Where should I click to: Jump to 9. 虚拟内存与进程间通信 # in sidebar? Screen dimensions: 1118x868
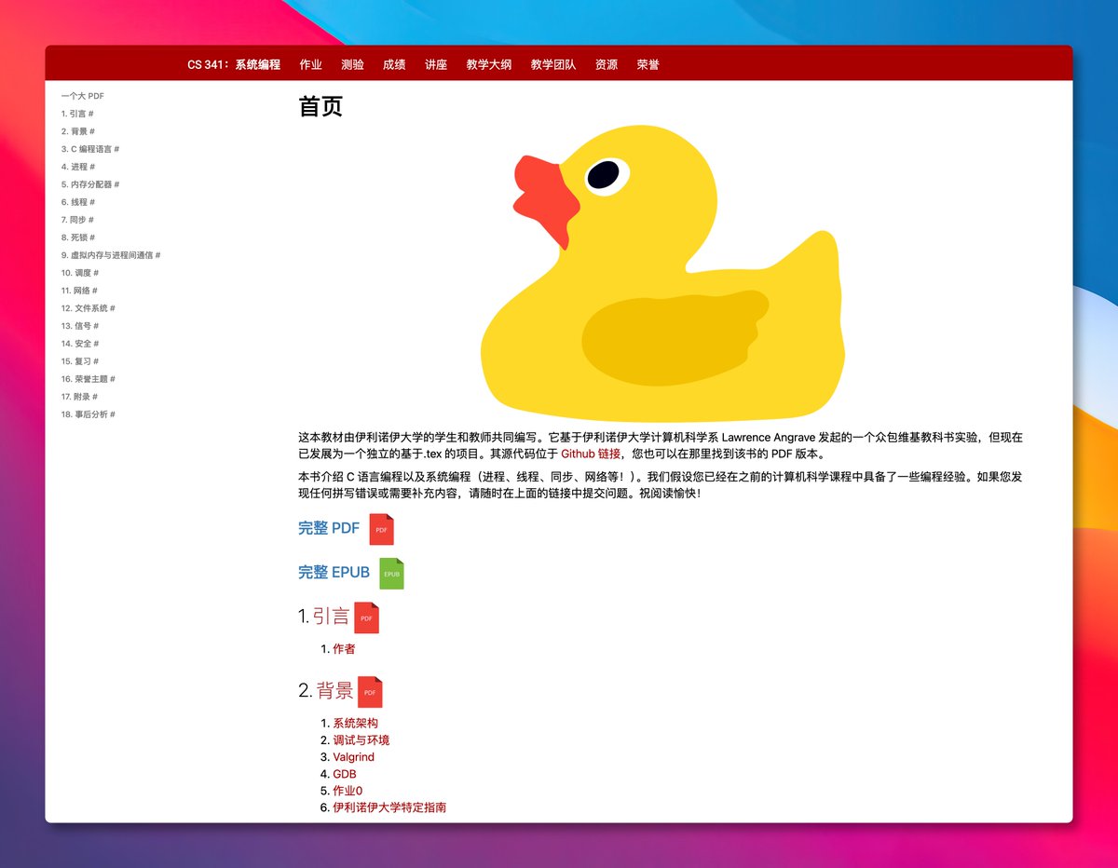[x=111, y=255]
